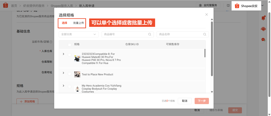Click the 添加规格 button

point(27,102)
